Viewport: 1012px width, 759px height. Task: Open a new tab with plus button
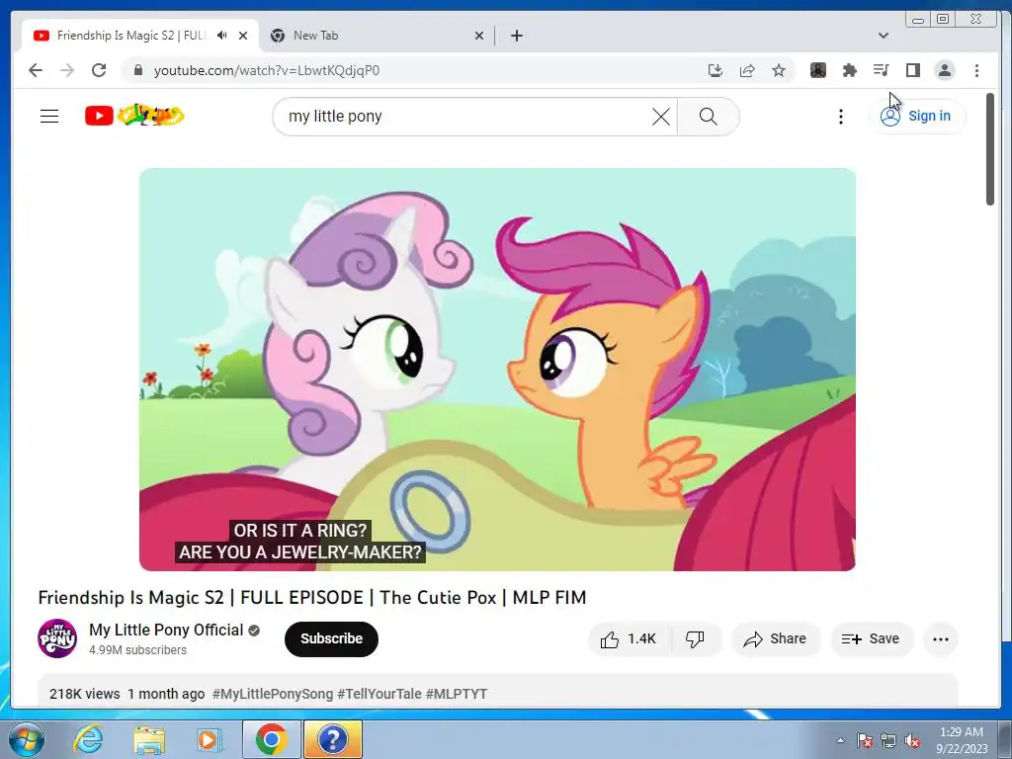pos(516,36)
